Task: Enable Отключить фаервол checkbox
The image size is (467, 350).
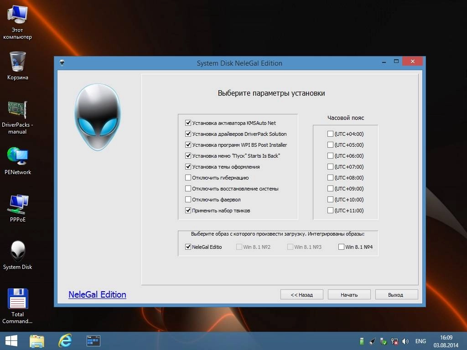Action: point(188,200)
